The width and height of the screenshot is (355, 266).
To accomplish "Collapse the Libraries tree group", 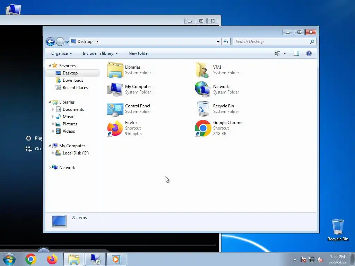I will click(50, 102).
